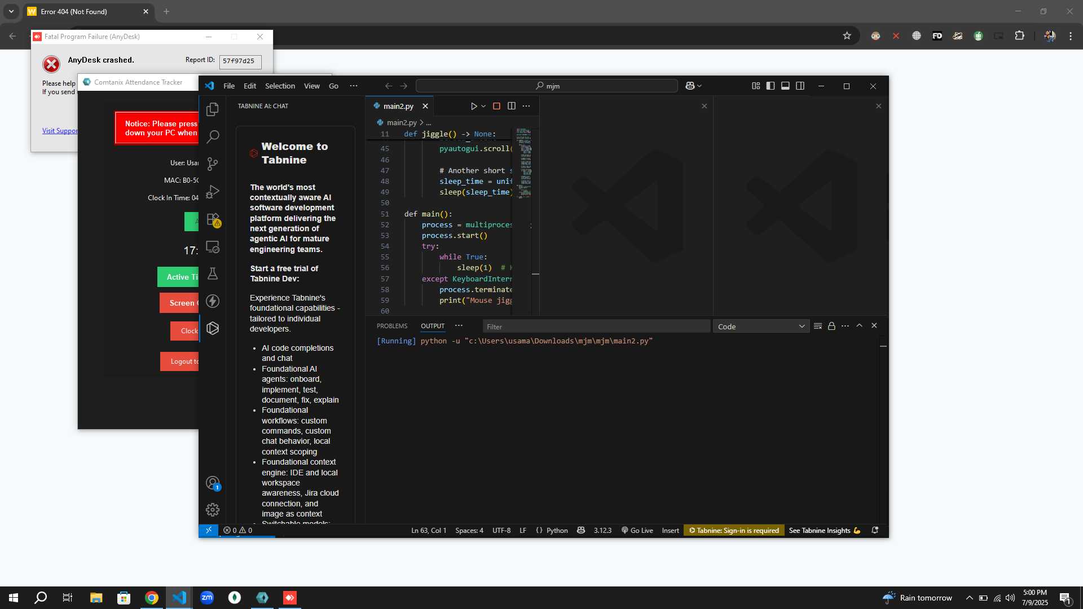This screenshot has width=1083, height=609.
Task: Toggle the primary side bar
Action: tap(771, 86)
